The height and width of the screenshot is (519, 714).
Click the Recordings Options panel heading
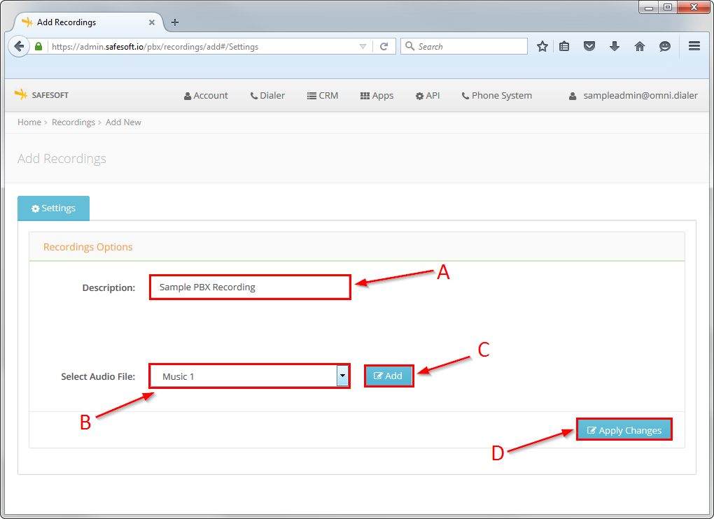pos(88,247)
